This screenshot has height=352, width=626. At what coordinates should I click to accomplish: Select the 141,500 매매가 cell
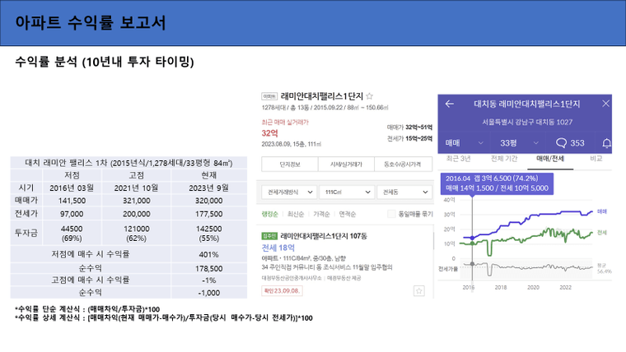(x=72, y=201)
